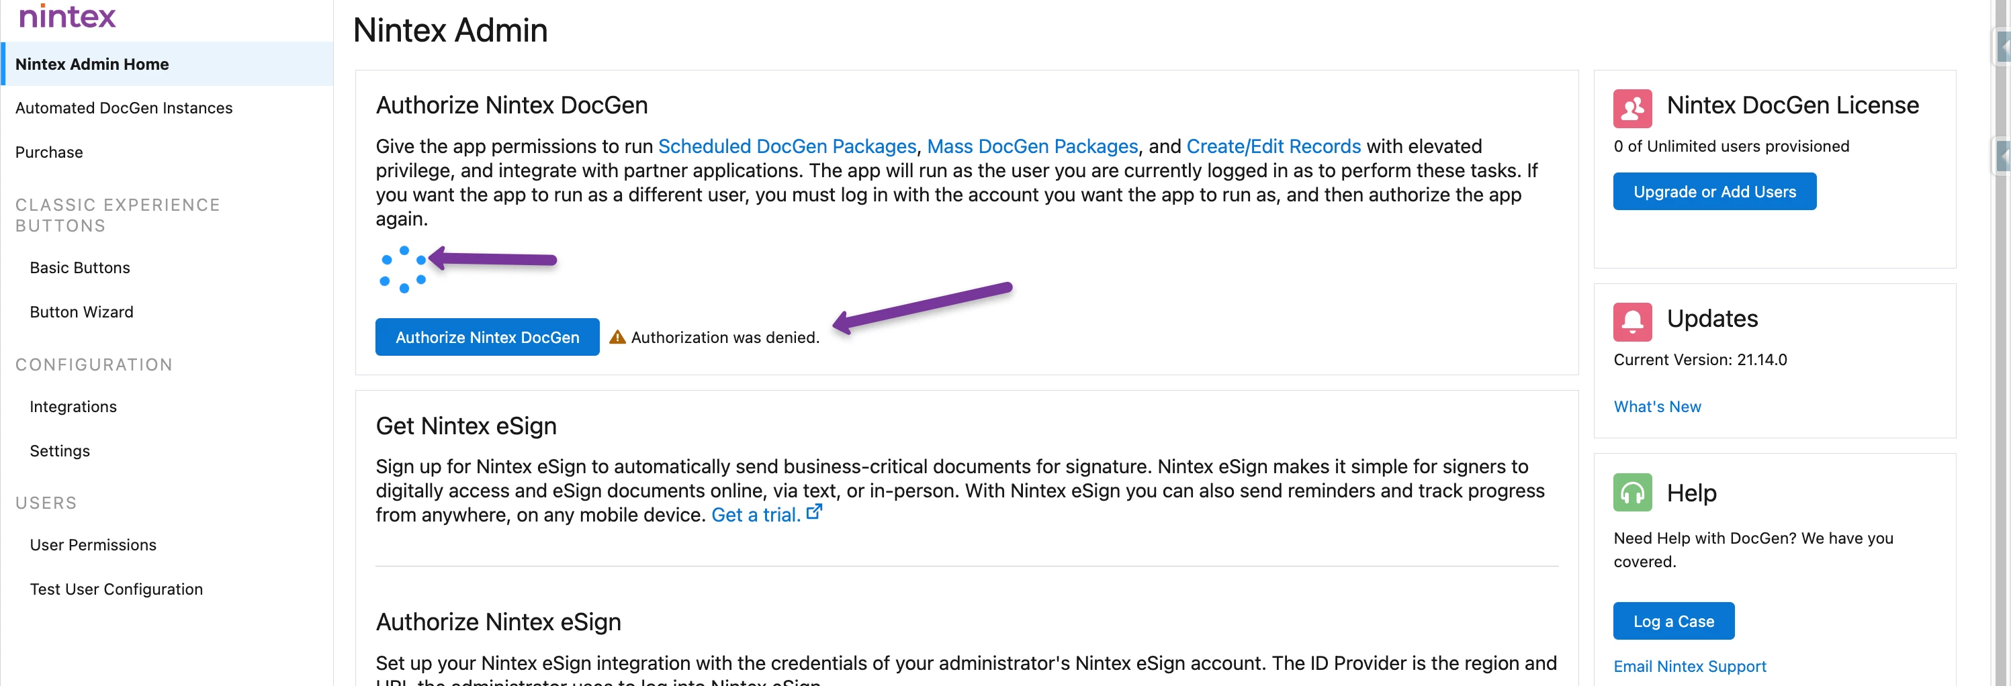Click the Nintex DocGen License user icon
The image size is (2011, 686).
pyautogui.click(x=1632, y=107)
